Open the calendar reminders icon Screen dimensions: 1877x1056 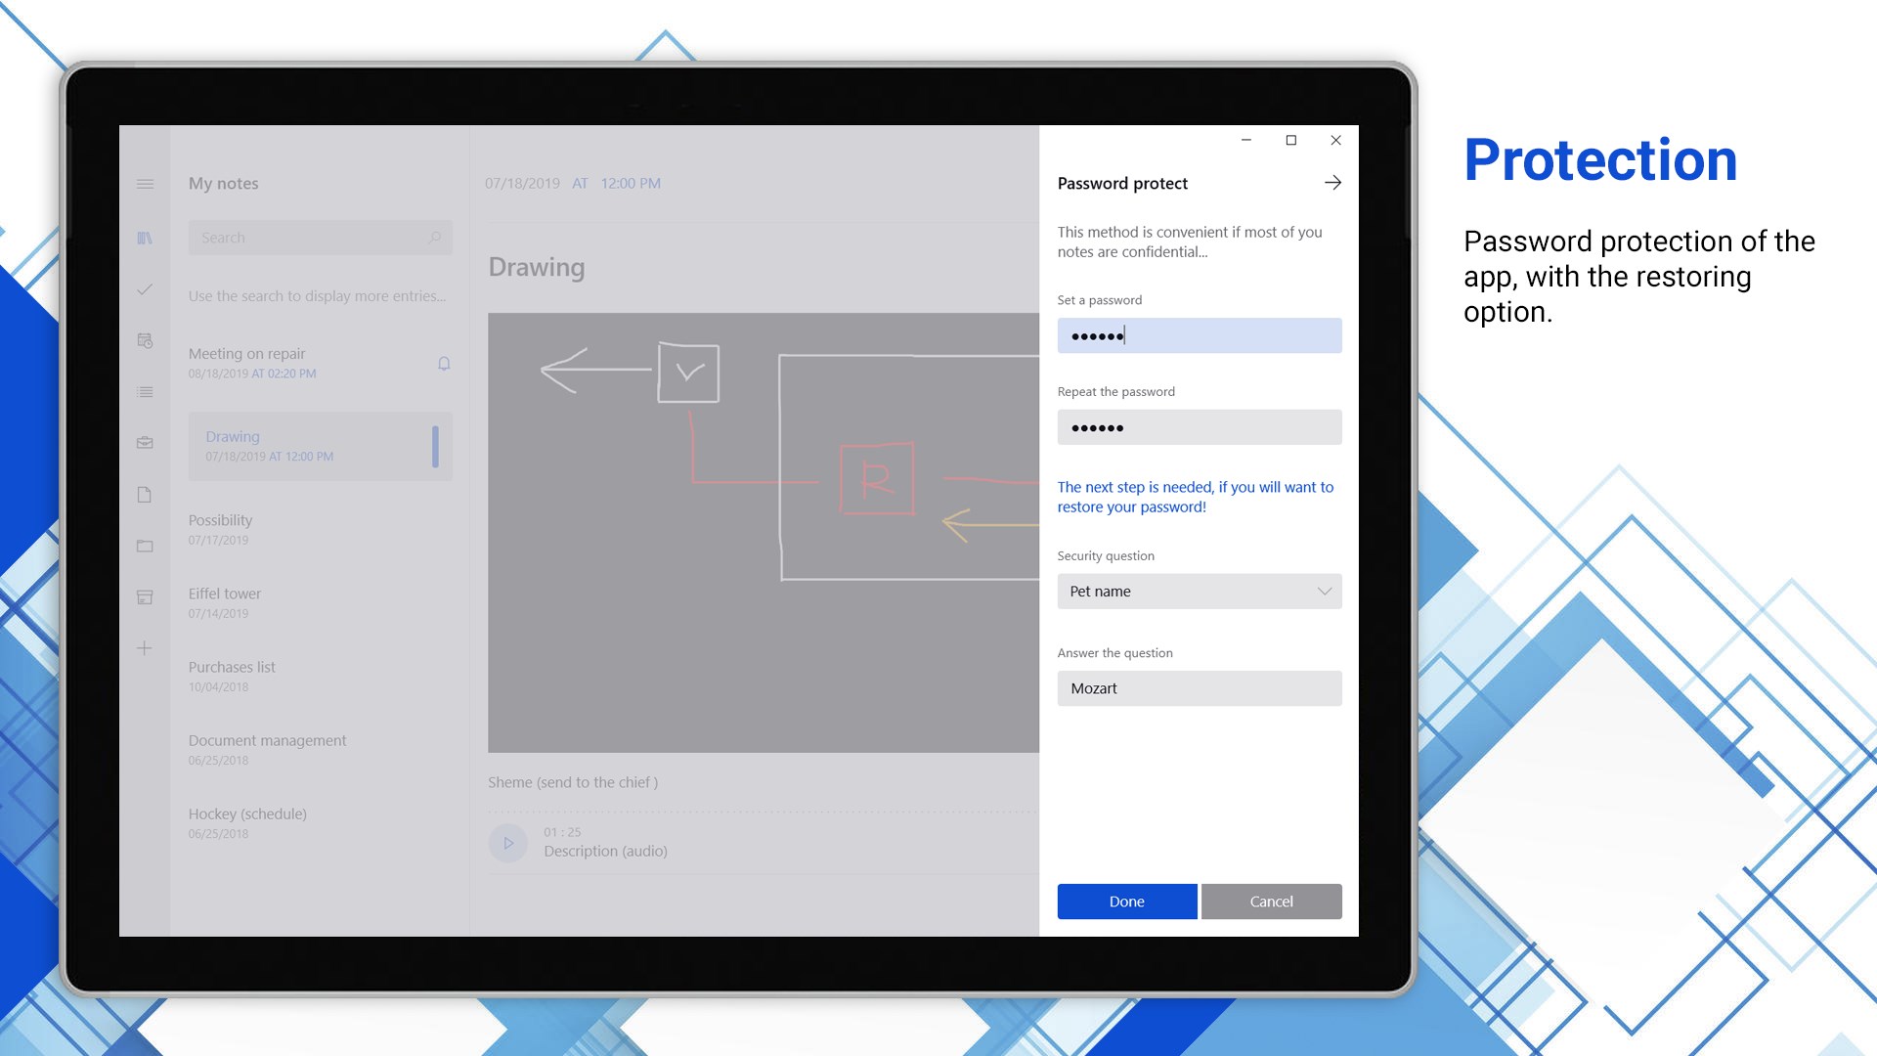click(145, 340)
